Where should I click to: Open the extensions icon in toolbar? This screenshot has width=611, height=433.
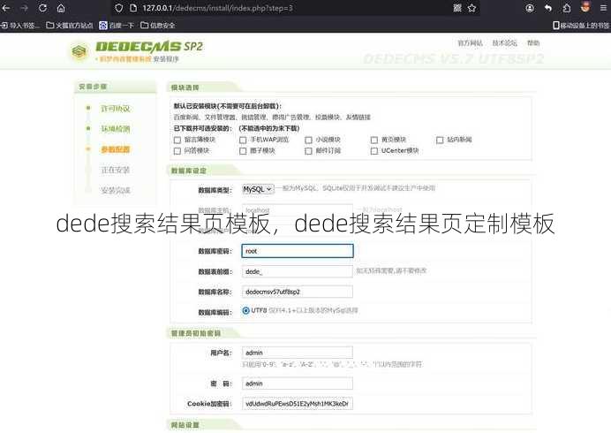coord(567,8)
